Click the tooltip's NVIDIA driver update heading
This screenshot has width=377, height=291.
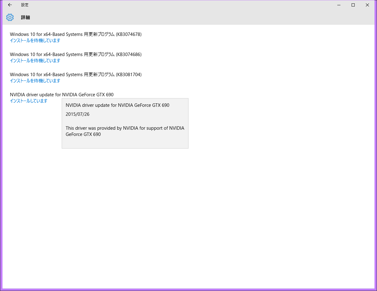coord(118,105)
